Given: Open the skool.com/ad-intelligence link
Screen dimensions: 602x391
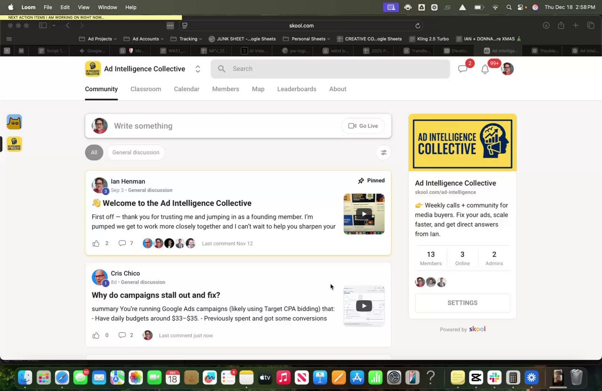Looking at the screenshot, I should pyautogui.click(x=445, y=192).
